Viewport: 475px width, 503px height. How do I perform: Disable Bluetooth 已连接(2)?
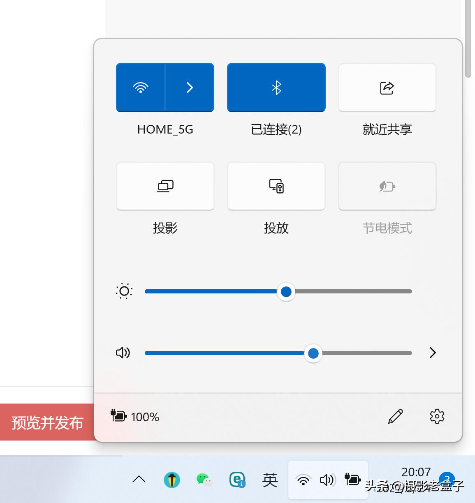276,87
